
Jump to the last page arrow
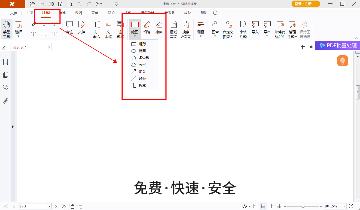point(64,206)
